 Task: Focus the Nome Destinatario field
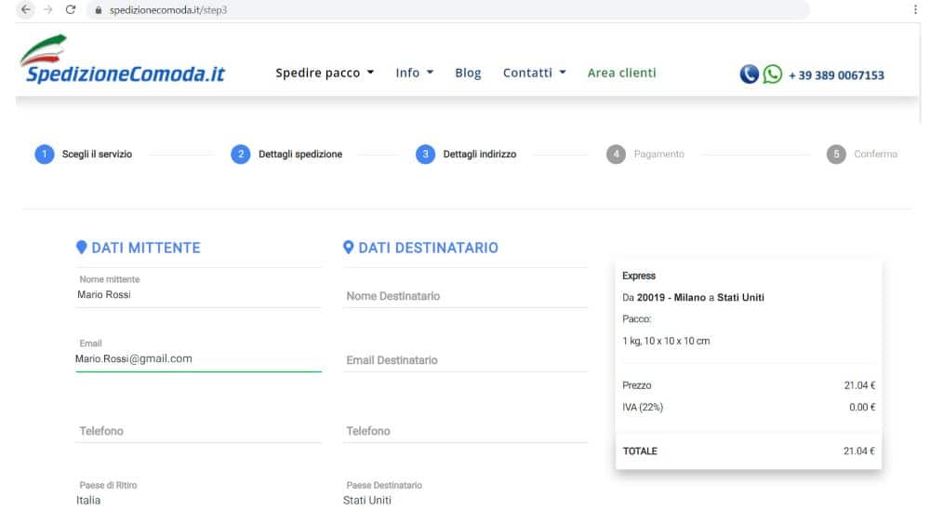tap(465, 296)
